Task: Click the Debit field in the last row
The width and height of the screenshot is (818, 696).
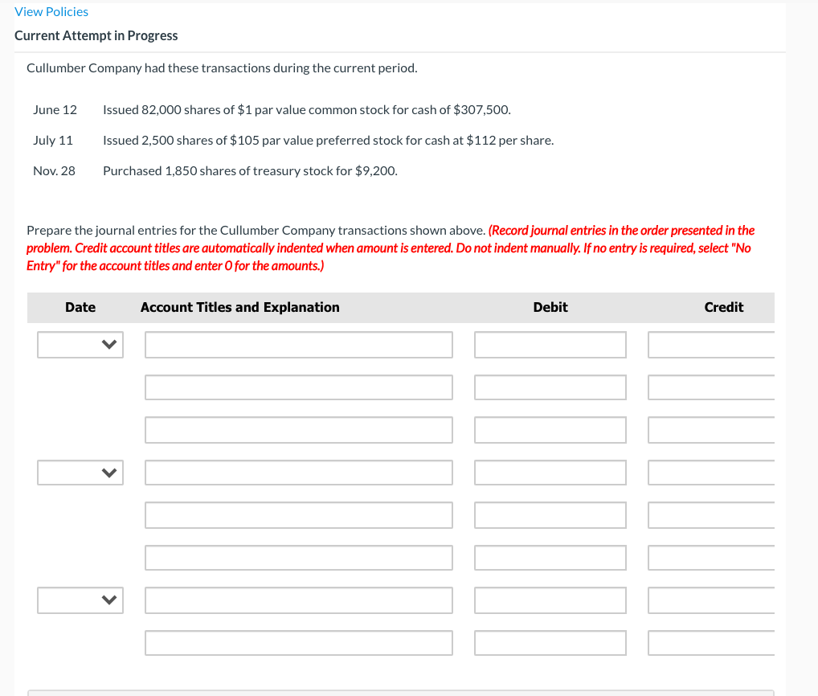Action: (550, 642)
